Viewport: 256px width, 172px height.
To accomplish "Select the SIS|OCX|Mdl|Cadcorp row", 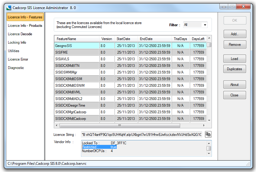I will [130, 119].
